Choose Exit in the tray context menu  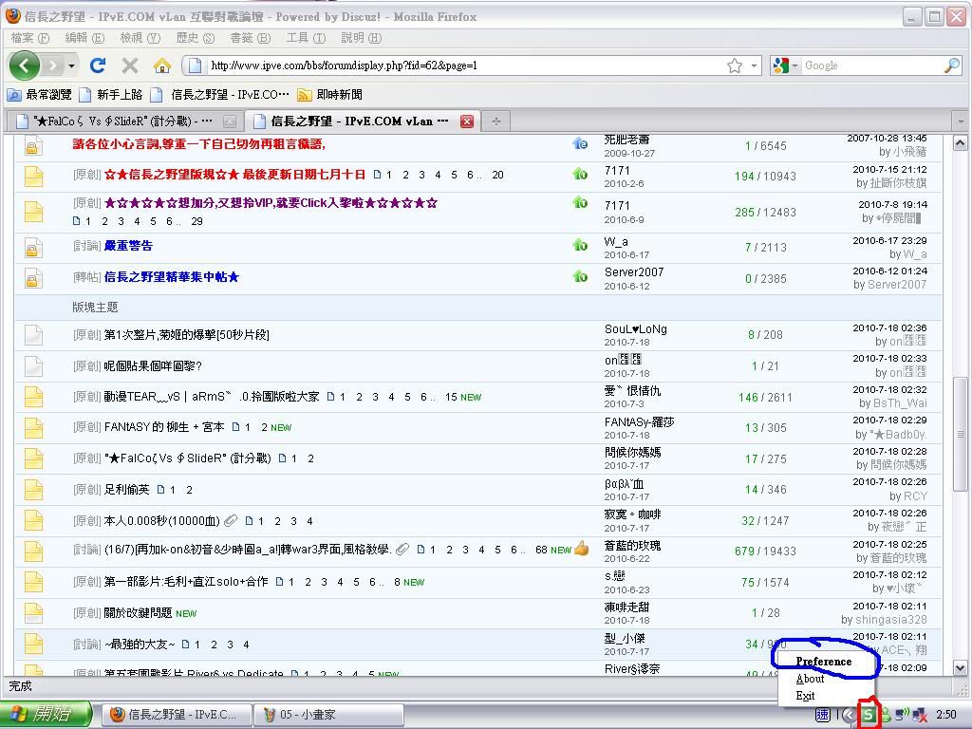[805, 696]
